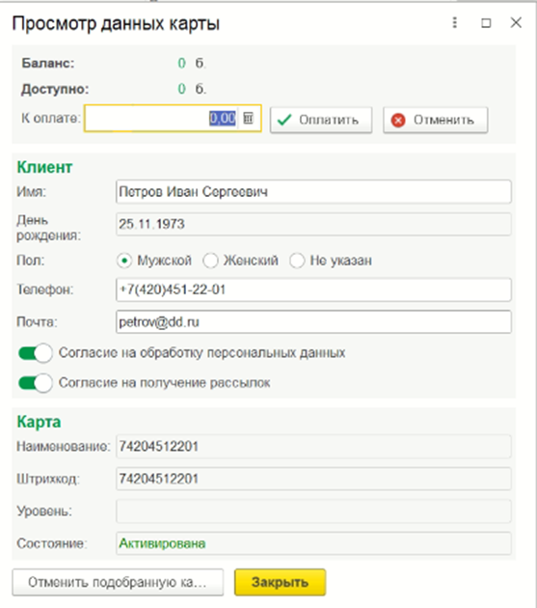
Task: Open calculator icon in К оплате field
Action: [x=248, y=118]
